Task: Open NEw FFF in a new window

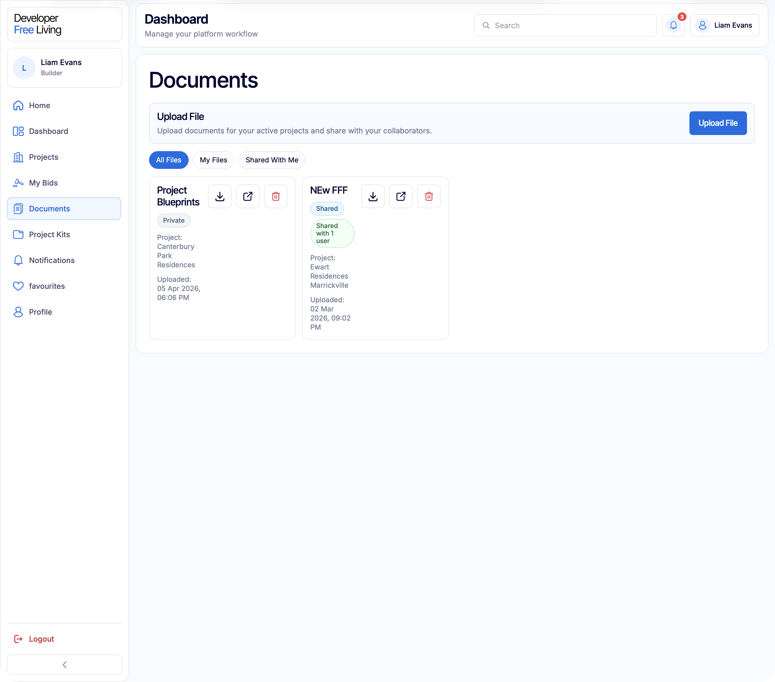Action: [401, 196]
